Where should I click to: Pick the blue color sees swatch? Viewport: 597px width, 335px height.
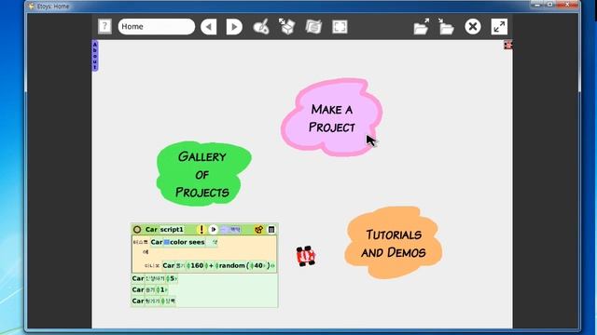[x=166, y=242]
